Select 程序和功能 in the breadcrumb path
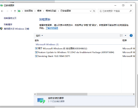This screenshot has height=108, width=138. (51, 11)
